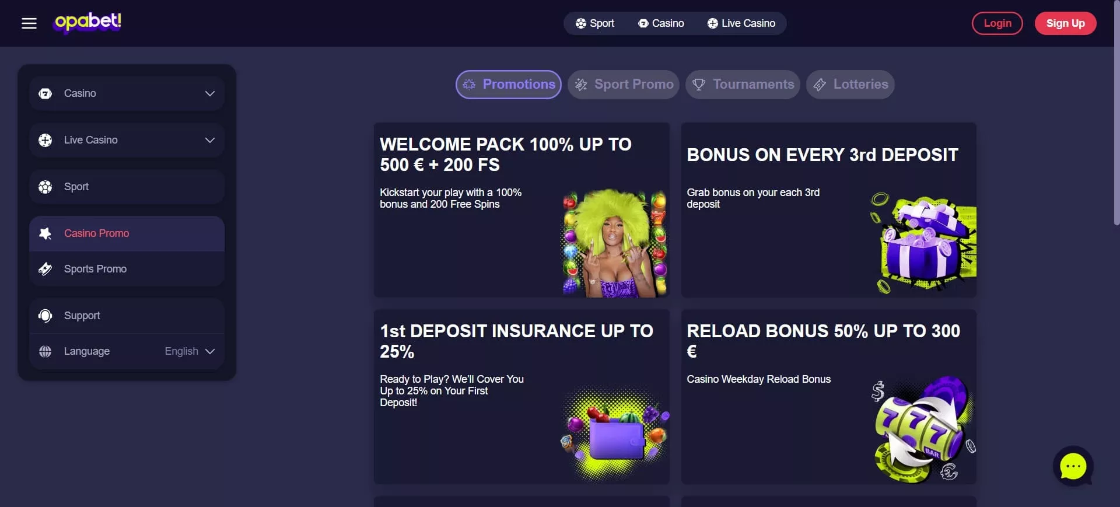Screen dimensions: 1120x507
Task: Click the Login button
Action: click(998, 23)
